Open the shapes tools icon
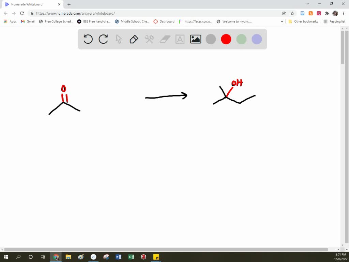The image size is (349, 262). (149, 39)
